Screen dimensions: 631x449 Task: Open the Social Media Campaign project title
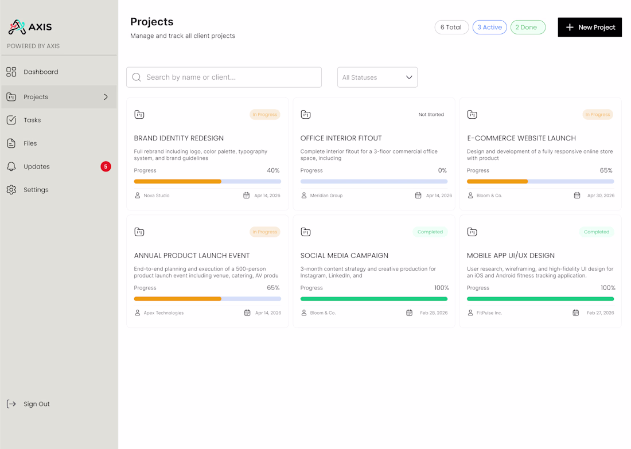[344, 256]
